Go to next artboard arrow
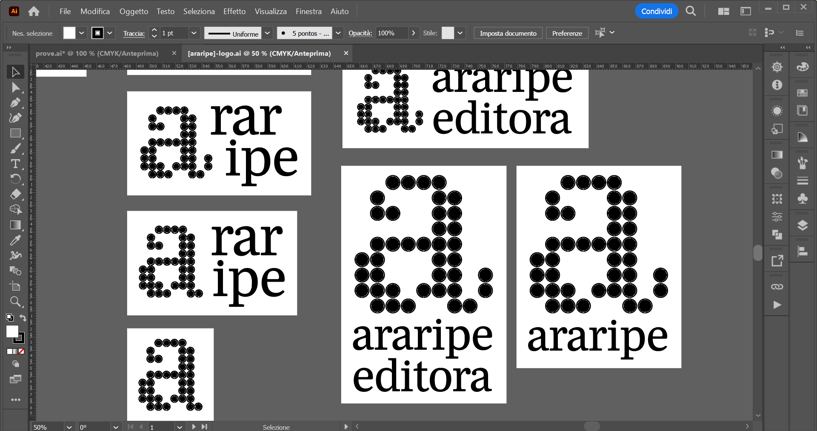817x431 pixels. 194,427
